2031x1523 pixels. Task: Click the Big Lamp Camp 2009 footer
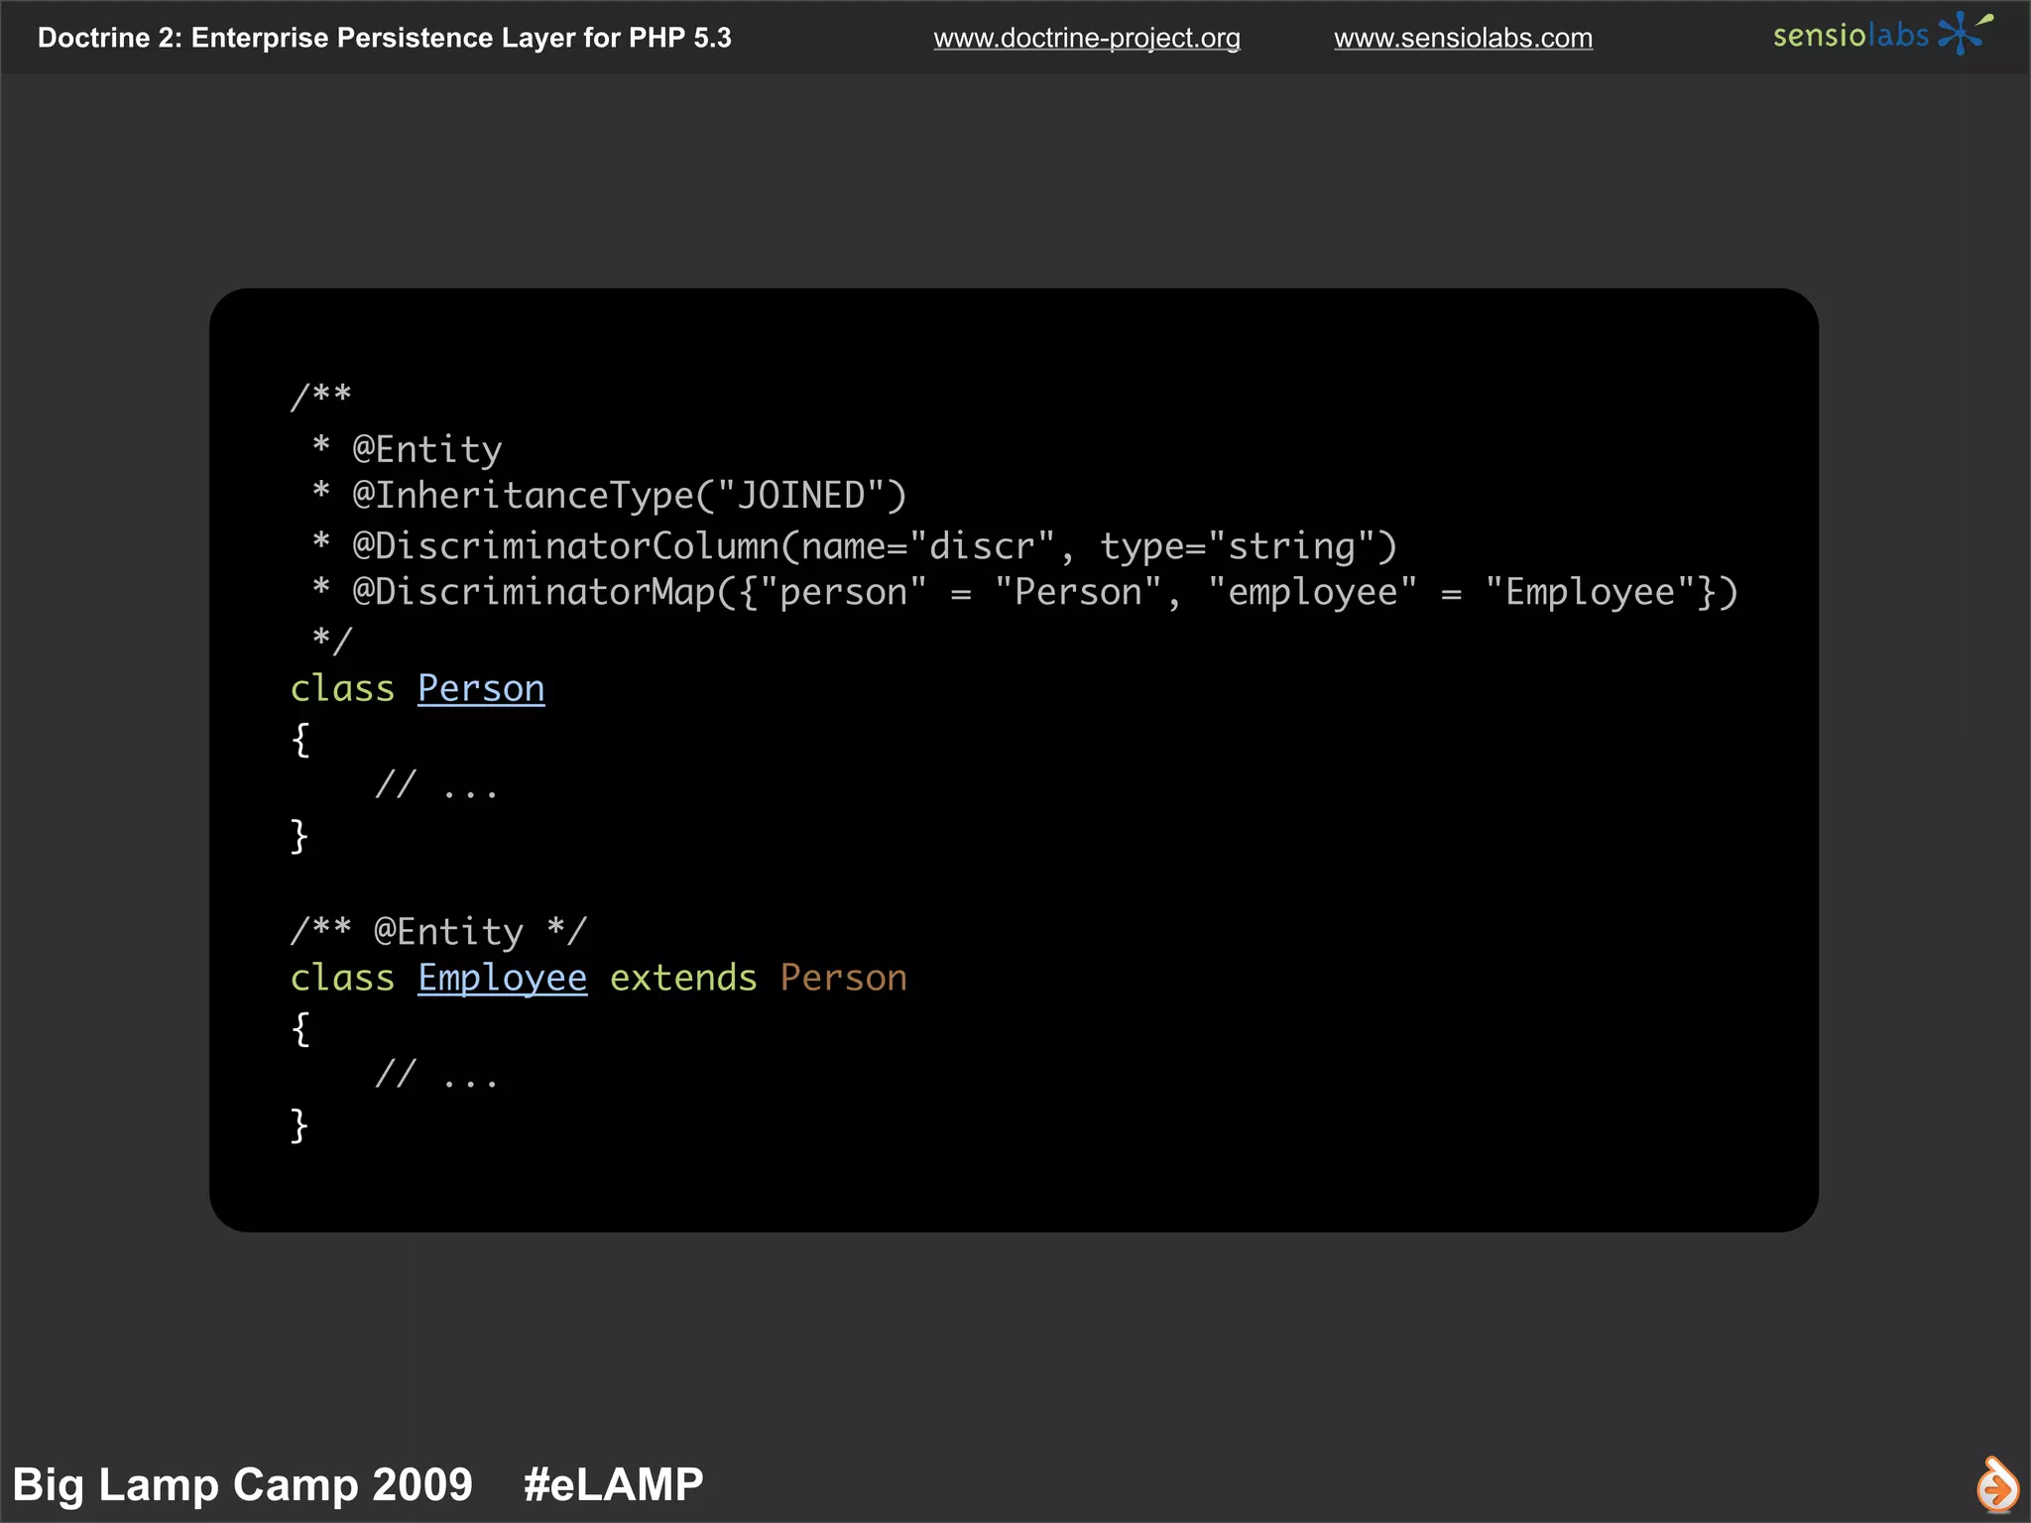coord(243,1484)
